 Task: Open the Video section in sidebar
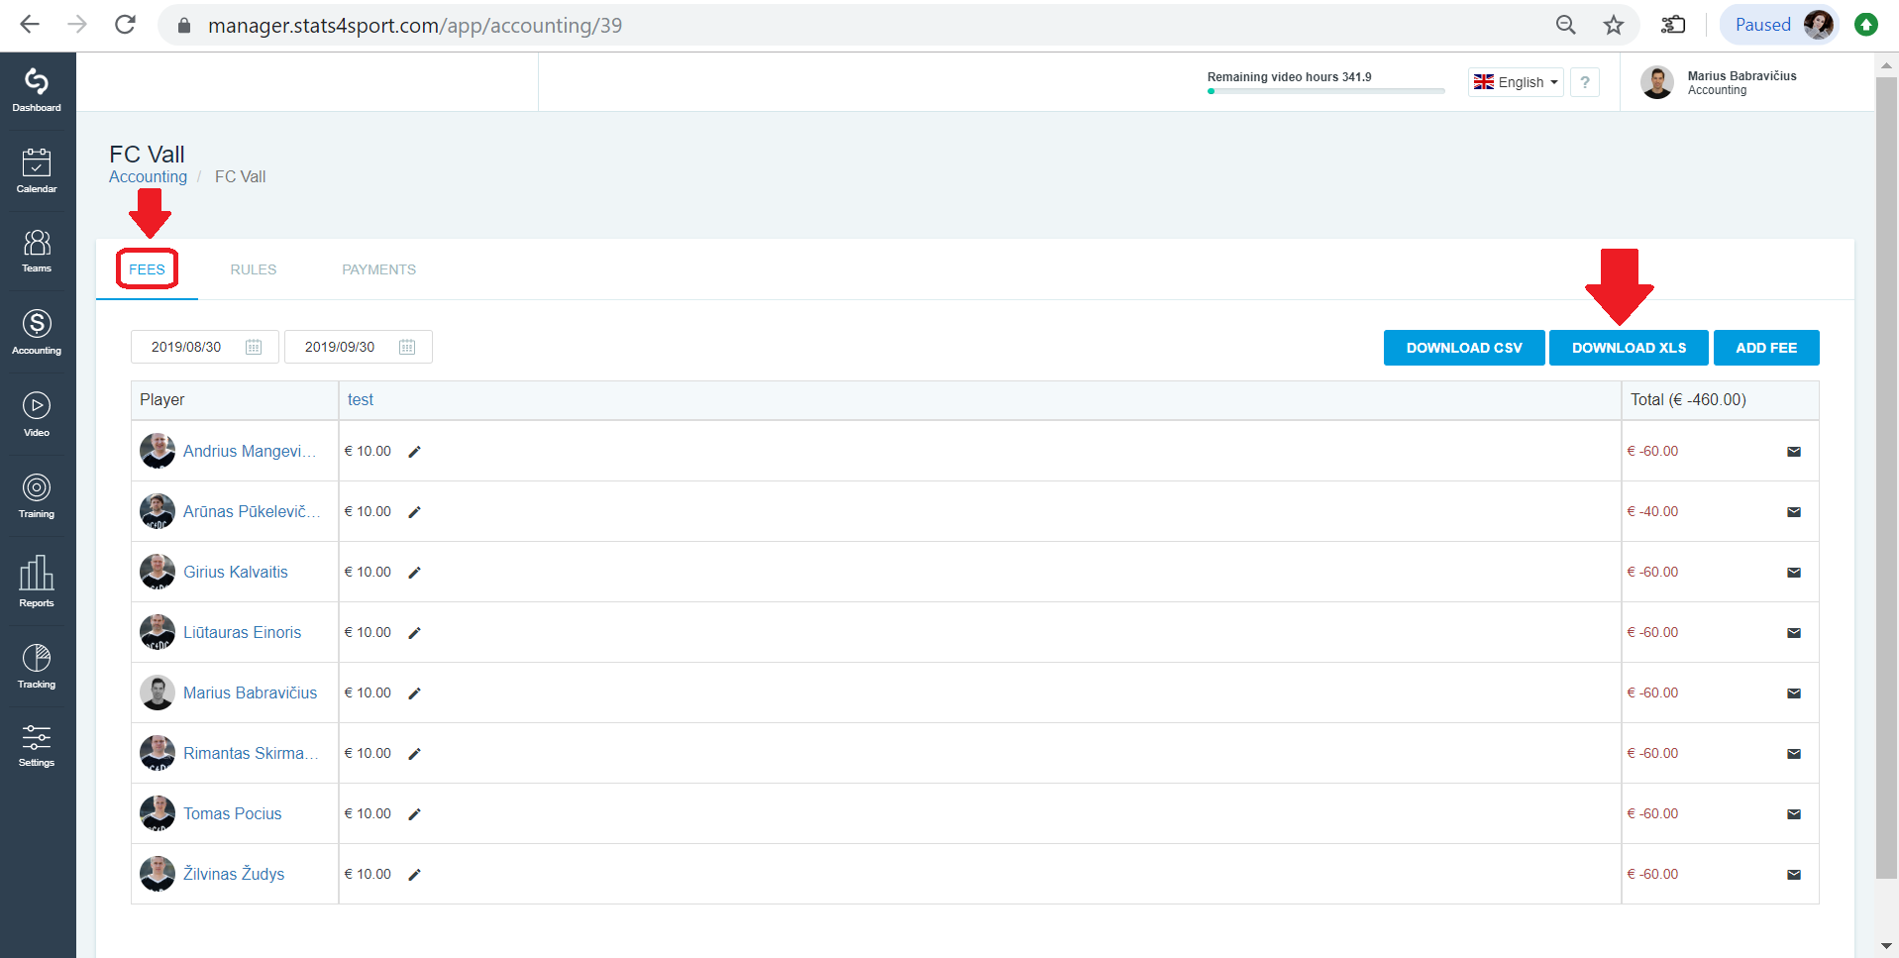[x=37, y=414]
